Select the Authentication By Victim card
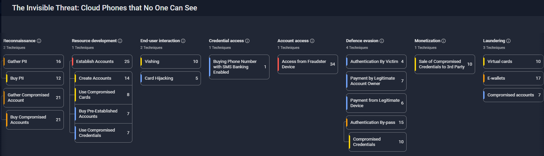The height and width of the screenshot is (156, 544). click(x=376, y=62)
